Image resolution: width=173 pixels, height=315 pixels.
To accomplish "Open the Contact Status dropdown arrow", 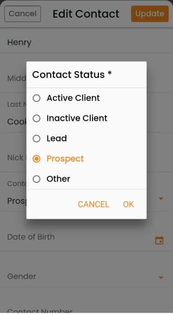I will 160,199.
